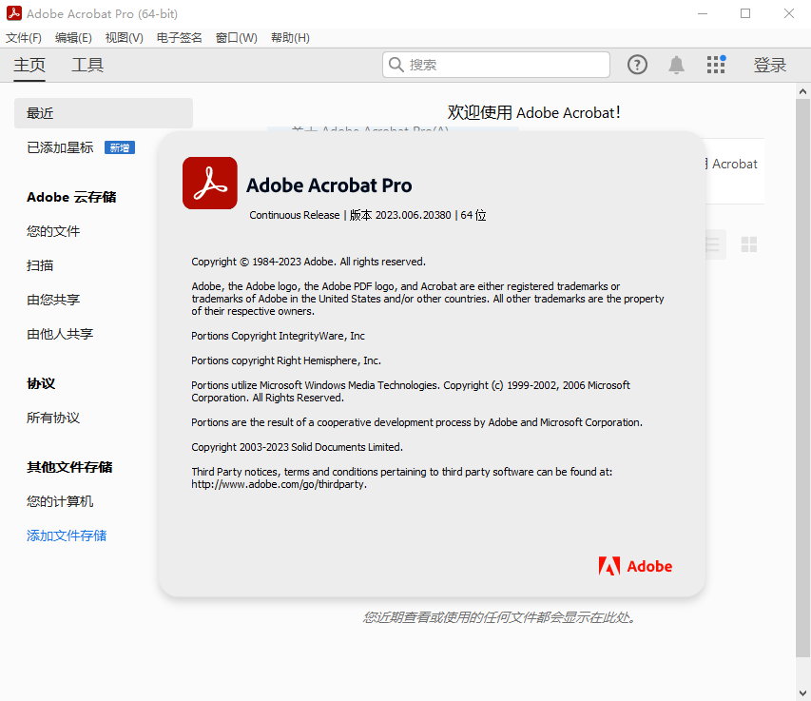This screenshot has height=701, width=811.
Task: Click 'Portions copyright Right Hemisphere, Inc.' line
Action: (x=286, y=360)
